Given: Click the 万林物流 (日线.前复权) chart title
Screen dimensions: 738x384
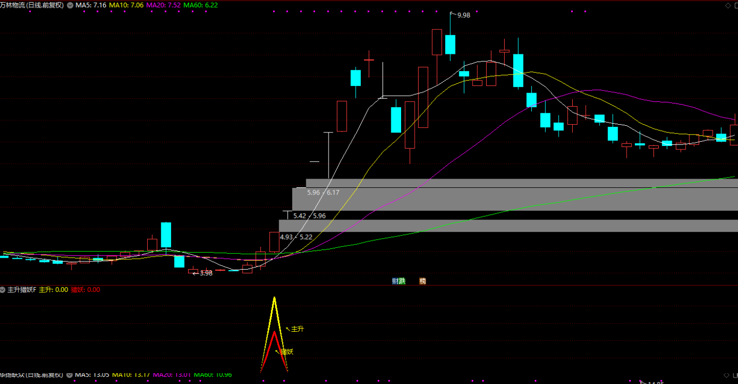Looking at the screenshot, I should point(32,5).
